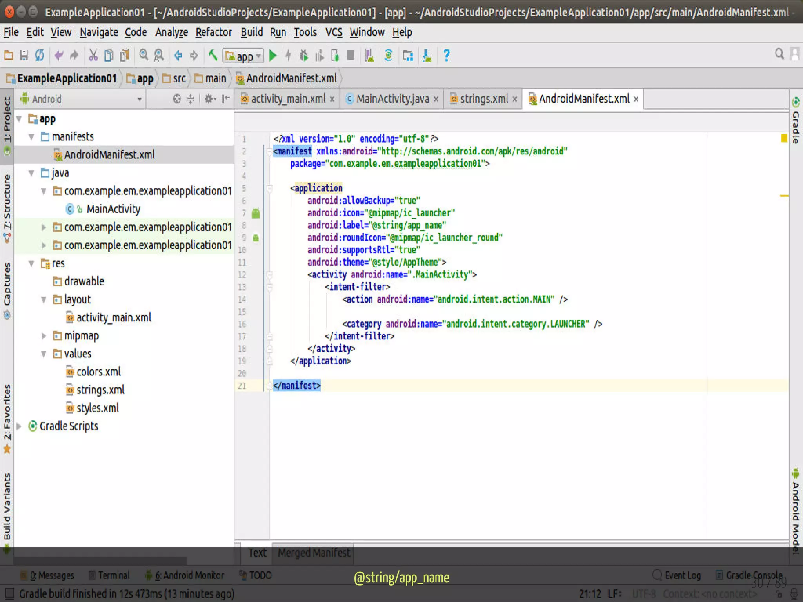Click the Cut scissors icon

(93, 55)
